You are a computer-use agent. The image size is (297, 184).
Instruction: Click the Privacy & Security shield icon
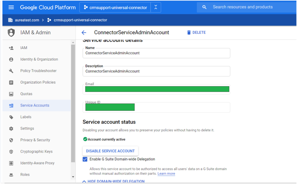coord(11,140)
